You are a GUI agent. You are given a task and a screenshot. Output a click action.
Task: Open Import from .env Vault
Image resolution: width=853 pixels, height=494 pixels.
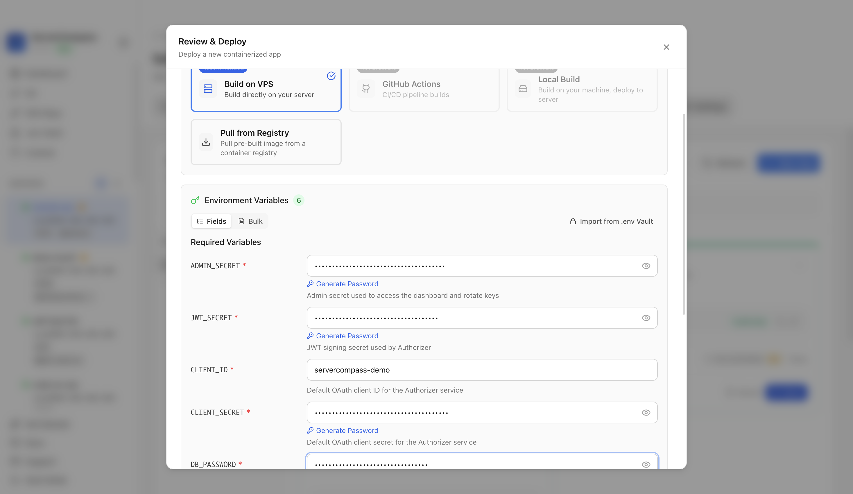(x=611, y=221)
